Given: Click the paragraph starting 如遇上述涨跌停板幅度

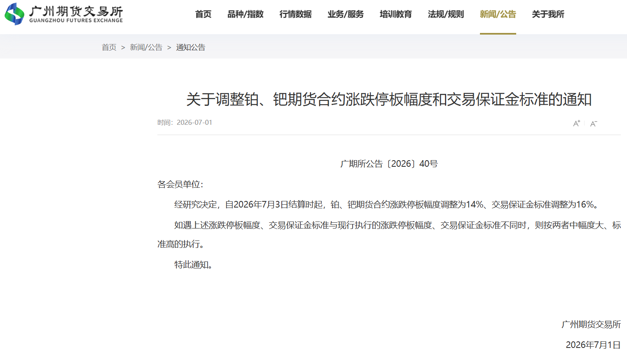Looking at the screenshot, I should (x=389, y=235).
